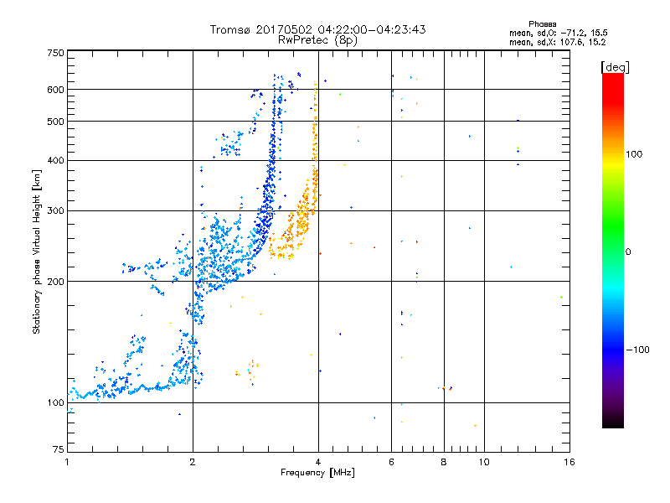
Task: Click the colorbar tick label '0'
Action: [x=628, y=251]
